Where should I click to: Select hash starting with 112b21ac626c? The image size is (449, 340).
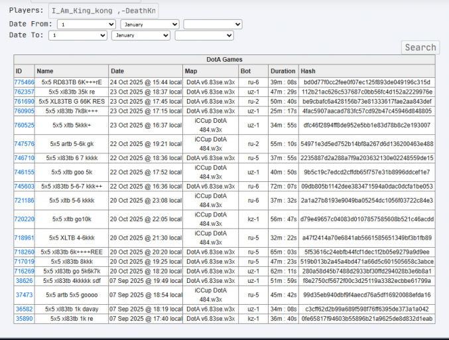click(x=367, y=92)
